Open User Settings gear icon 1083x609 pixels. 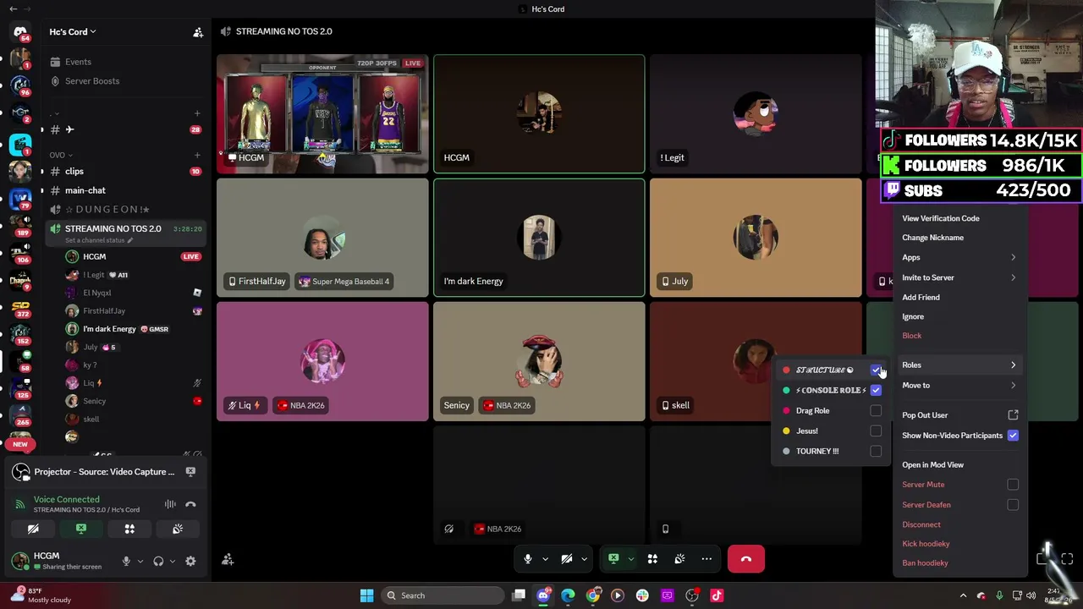tap(190, 561)
